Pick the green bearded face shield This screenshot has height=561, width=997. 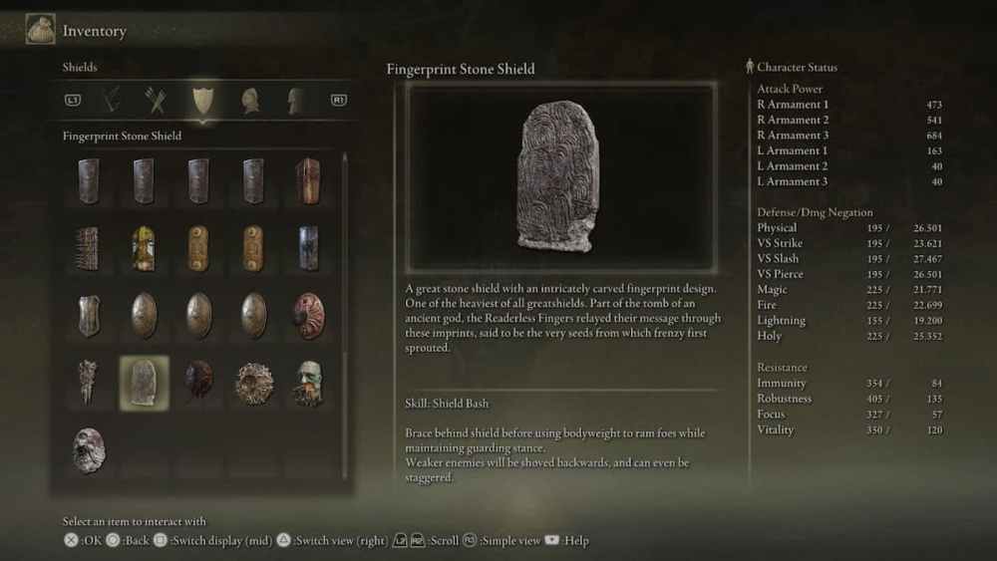309,383
